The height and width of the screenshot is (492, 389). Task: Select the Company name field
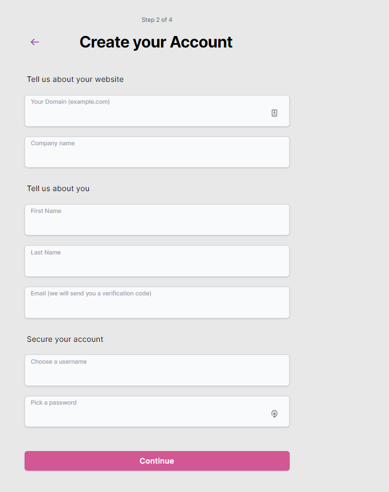click(157, 152)
